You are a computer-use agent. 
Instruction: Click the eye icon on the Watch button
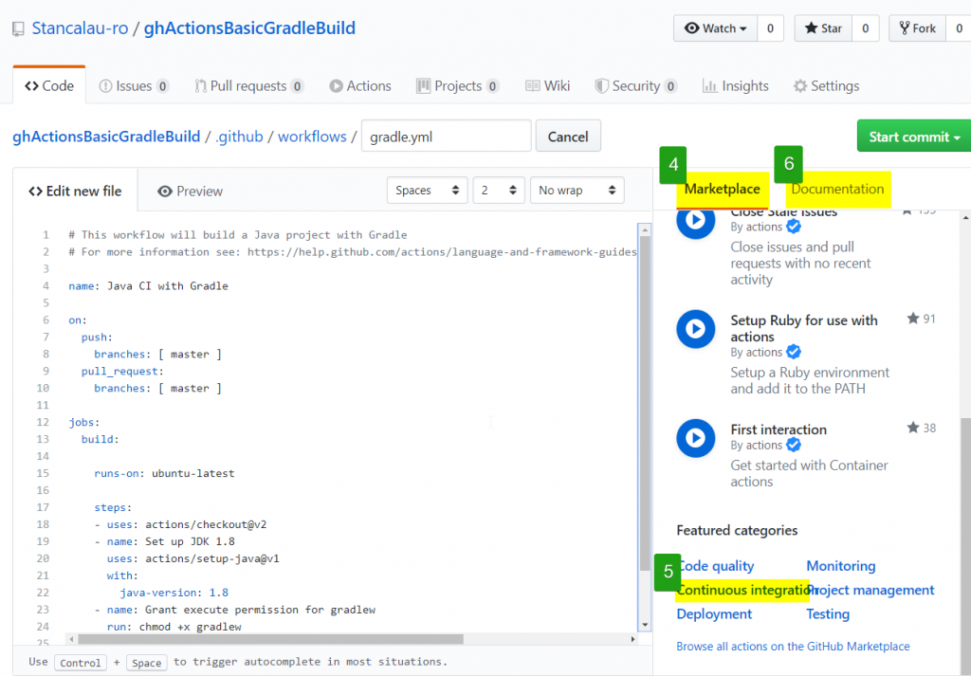691,27
